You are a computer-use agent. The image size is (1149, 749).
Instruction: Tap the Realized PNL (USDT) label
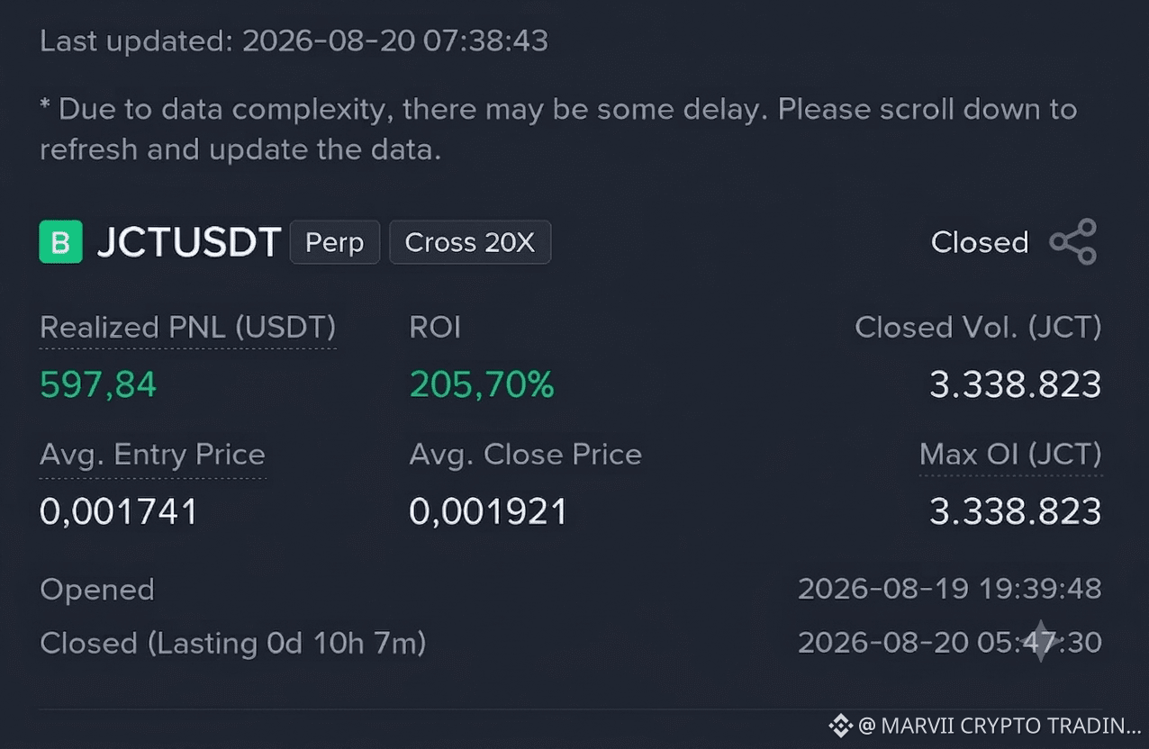click(x=188, y=328)
